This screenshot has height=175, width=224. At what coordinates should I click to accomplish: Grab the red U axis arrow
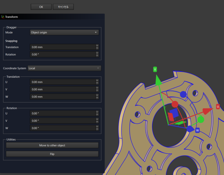pos(208,111)
